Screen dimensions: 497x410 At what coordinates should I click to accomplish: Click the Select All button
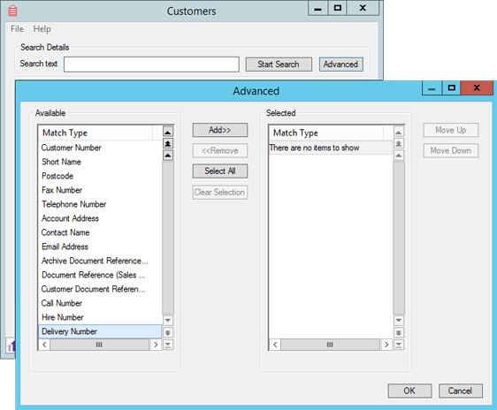[x=220, y=171]
